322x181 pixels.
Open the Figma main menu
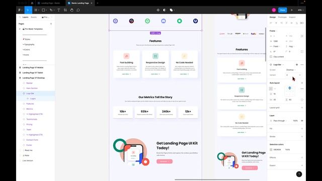click(x=20, y=10)
